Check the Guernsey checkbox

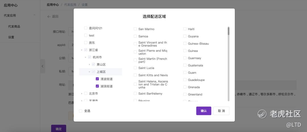tap(185, 58)
